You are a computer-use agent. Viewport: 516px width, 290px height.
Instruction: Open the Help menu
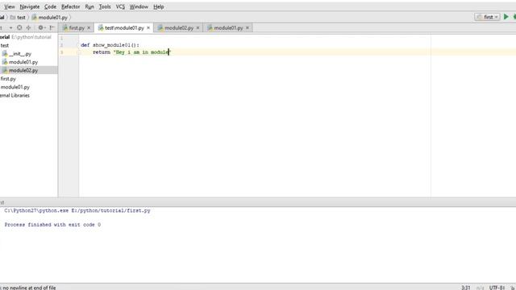(x=159, y=6)
